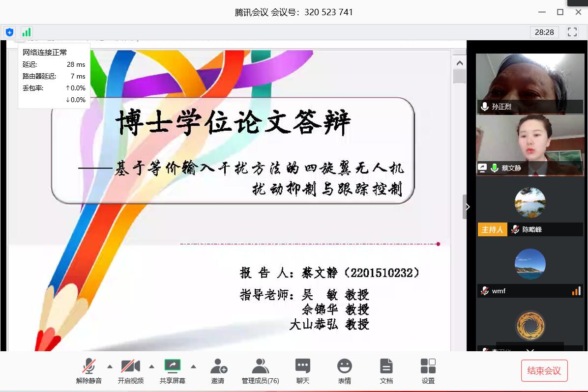Open the emoji reactions icon
This screenshot has height=392, width=588.
coord(344,371)
